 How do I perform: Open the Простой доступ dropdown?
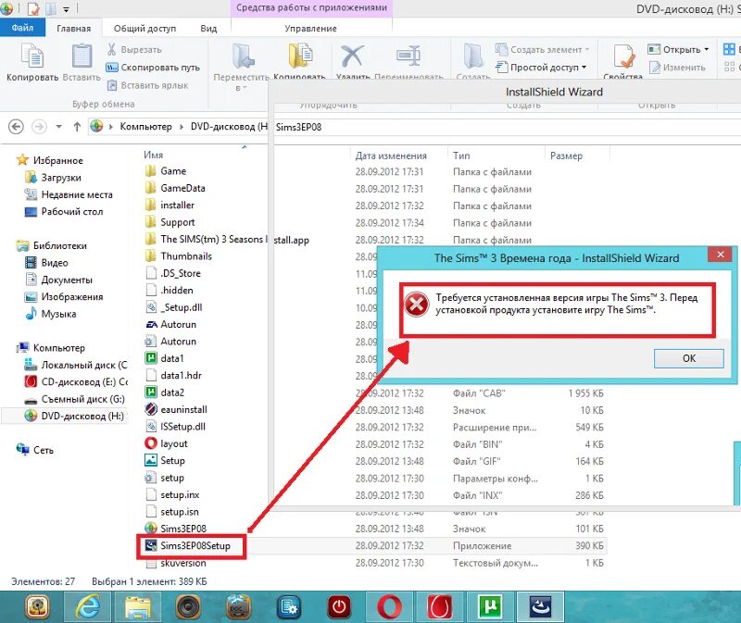tap(541, 68)
